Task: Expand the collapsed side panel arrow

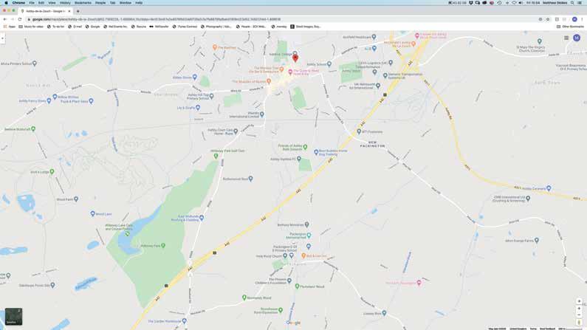Action: [2, 38]
